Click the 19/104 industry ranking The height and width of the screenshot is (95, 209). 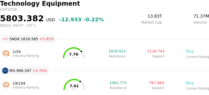point(19,83)
